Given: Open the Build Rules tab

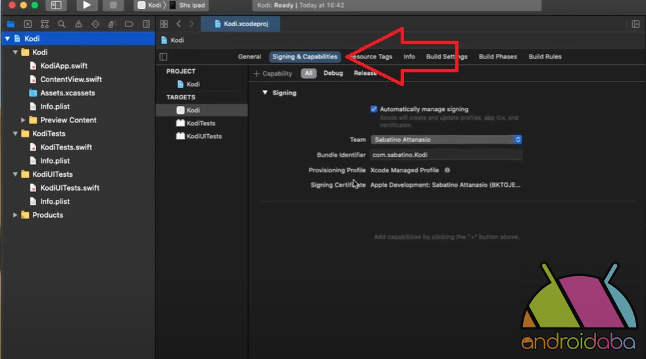Looking at the screenshot, I should tap(545, 57).
